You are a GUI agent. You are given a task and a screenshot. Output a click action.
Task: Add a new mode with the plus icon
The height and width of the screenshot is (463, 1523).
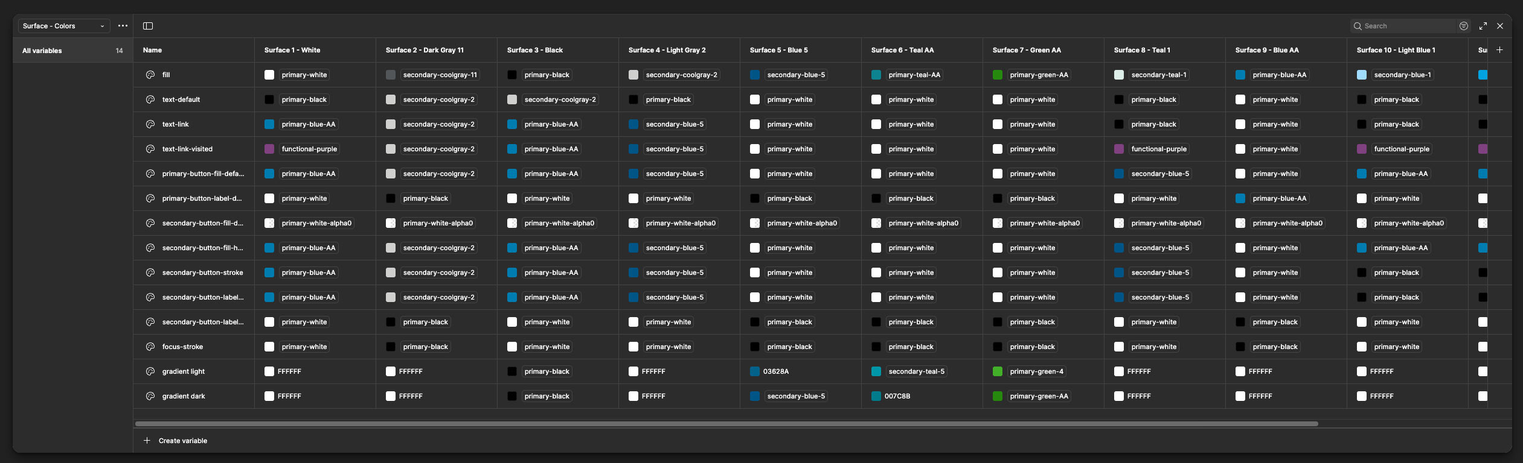1499,50
